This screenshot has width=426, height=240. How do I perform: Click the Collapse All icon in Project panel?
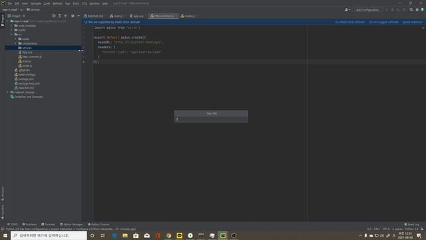65,16
